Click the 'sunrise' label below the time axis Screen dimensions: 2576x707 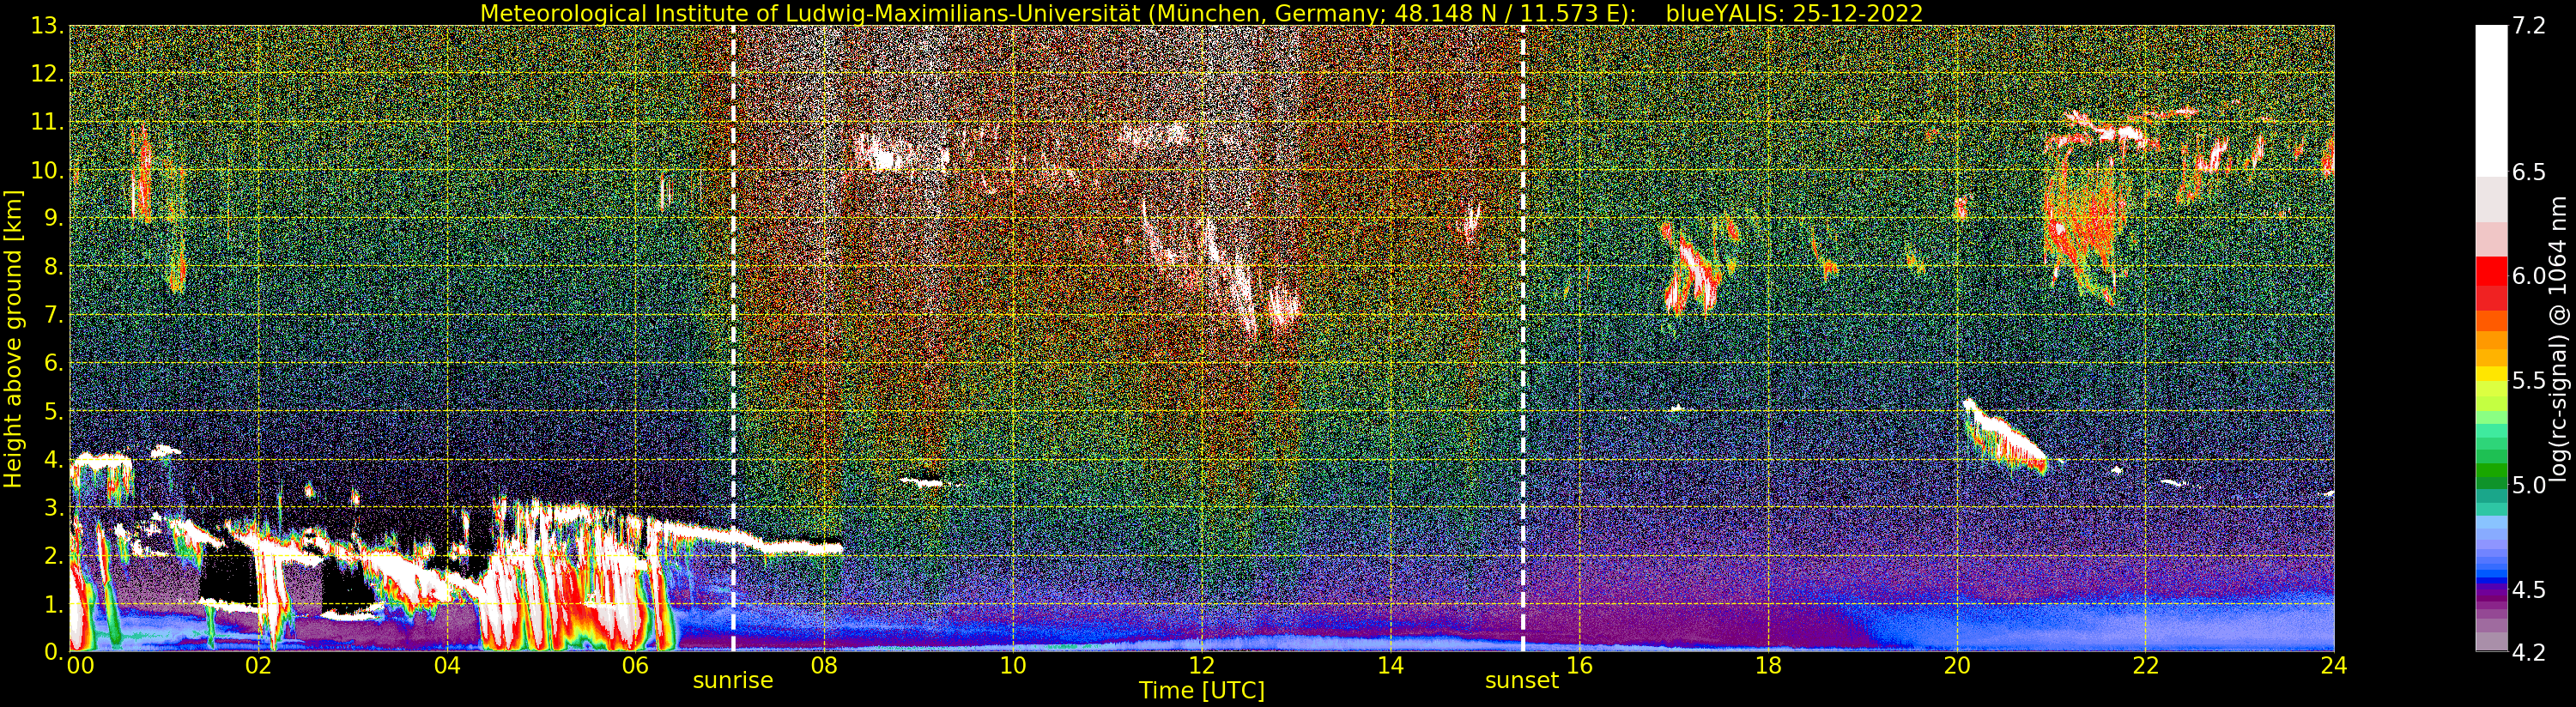[x=733, y=681]
